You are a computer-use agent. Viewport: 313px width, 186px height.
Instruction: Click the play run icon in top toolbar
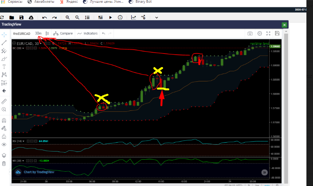[x=110, y=17]
